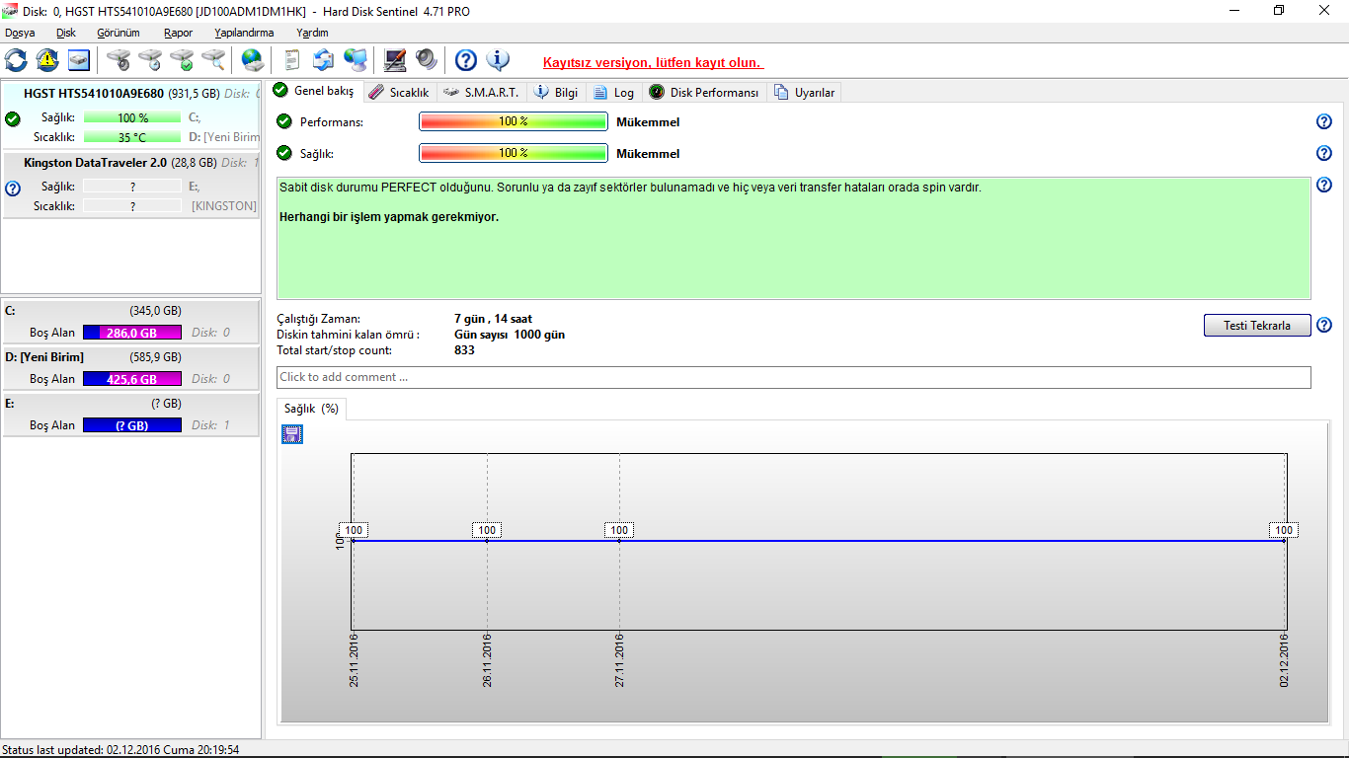Open the Görünüm menu
This screenshot has height=758, width=1349.
(x=119, y=33)
